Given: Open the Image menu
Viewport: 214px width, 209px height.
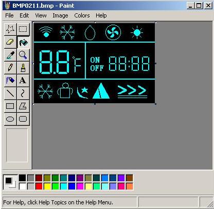Looking at the screenshot, I should [60, 15].
